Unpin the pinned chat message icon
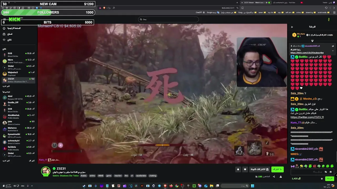 (333, 46)
